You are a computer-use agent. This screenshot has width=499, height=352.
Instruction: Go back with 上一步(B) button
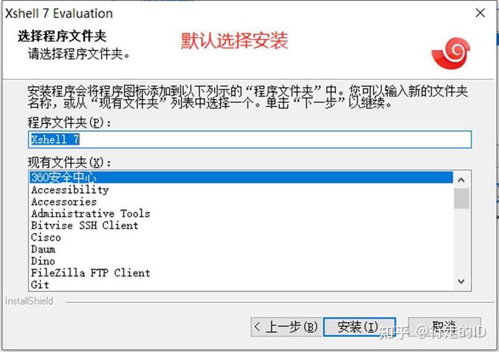pos(286,327)
